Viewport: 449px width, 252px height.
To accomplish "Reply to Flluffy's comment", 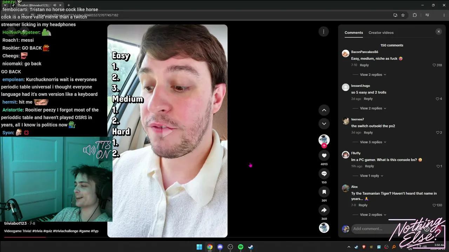I will 369,166.
